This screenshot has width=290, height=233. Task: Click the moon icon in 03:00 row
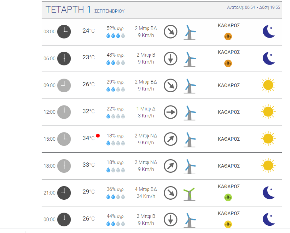point(269,32)
